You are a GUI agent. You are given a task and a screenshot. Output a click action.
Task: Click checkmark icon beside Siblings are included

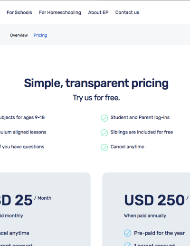click(x=104, y=133)
